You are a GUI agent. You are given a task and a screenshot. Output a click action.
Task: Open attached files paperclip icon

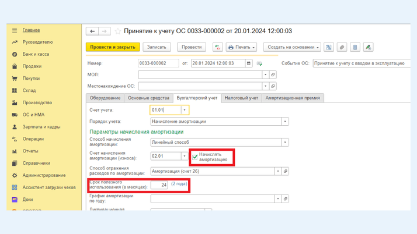coord(342,47)
